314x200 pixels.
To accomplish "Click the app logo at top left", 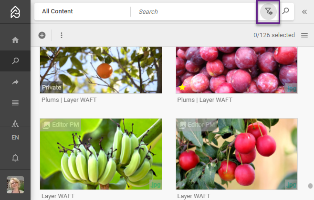I will (15, 12).
